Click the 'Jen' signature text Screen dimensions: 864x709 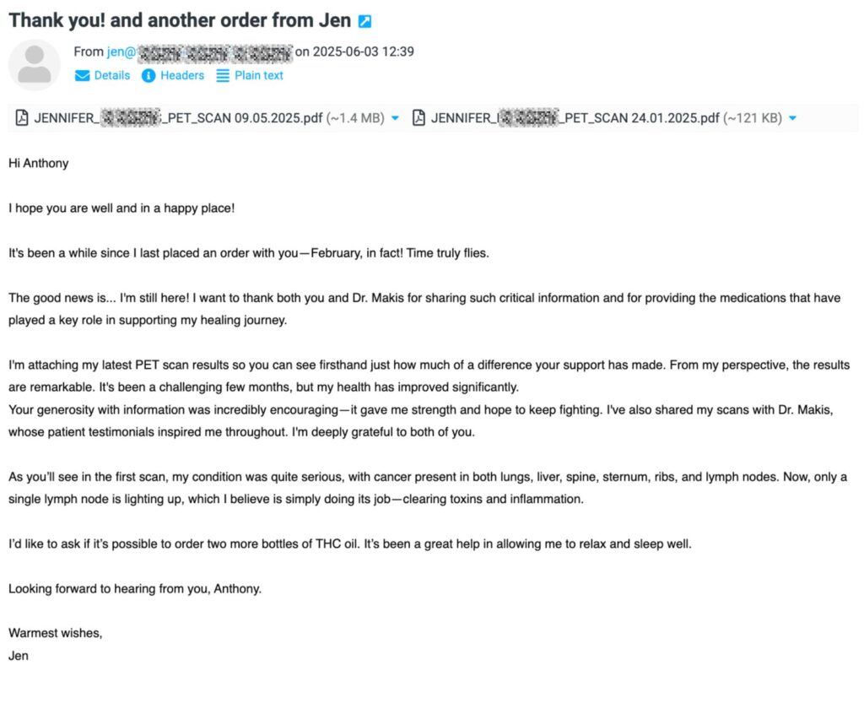[x=19, y=656]
